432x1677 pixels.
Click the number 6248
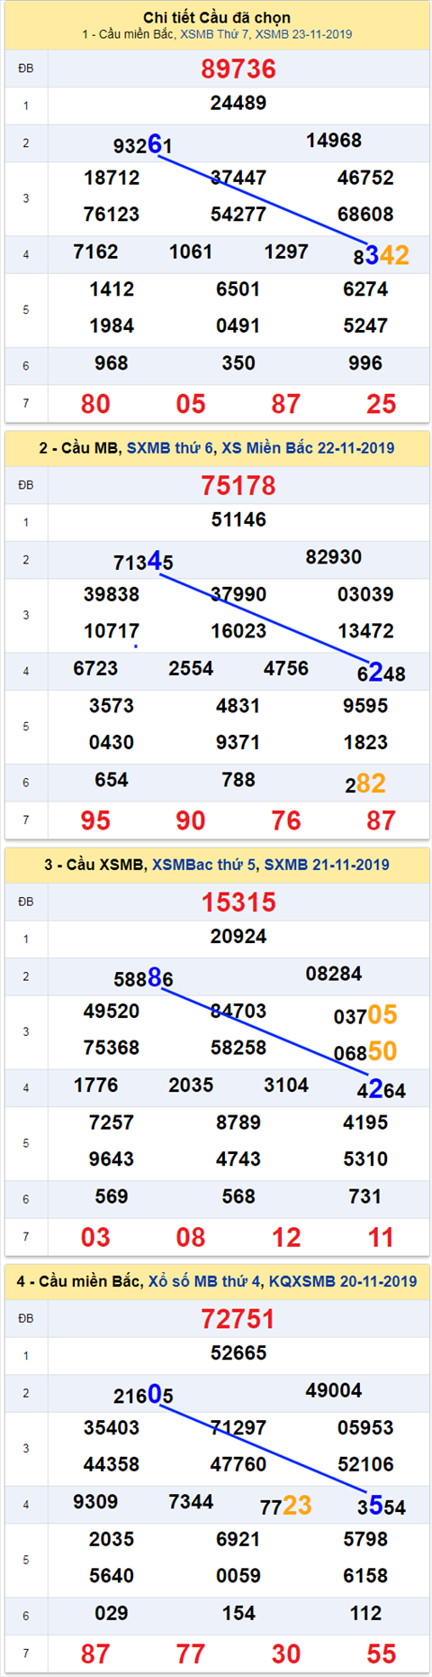pyautogui.click(x=382, y=673)
